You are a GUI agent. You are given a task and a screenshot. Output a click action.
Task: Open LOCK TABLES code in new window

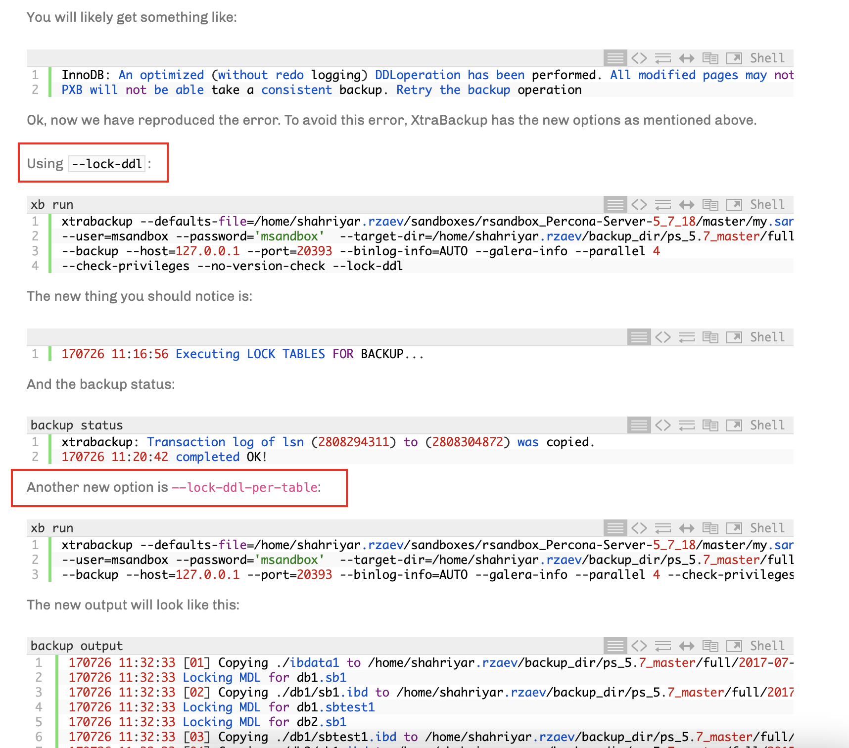[734, 337]
